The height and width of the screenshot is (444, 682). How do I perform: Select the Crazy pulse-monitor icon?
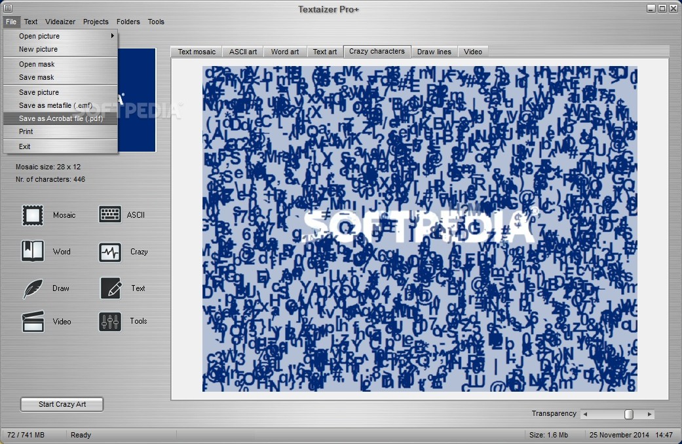110,252
